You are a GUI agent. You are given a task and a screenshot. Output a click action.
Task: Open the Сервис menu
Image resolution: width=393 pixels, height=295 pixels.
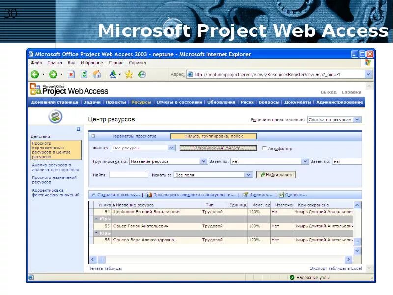point(116,63)
